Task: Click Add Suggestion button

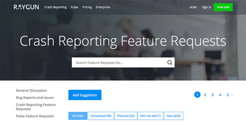Action: [85, 95]
